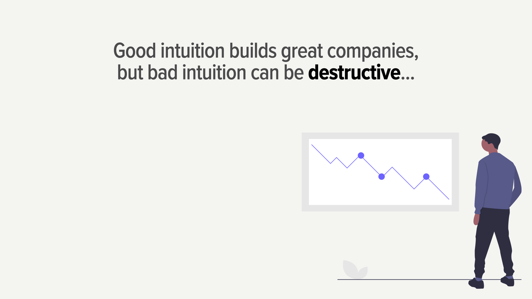
Task: Click the first purple dot on the chart
Action: pyautogui.click(x=361, y=156)
